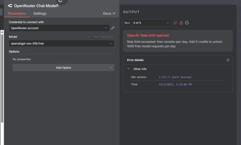This screenshot has width=241, height=145.
Task: Copy error details with copy icon
Action: click(228, 60)
